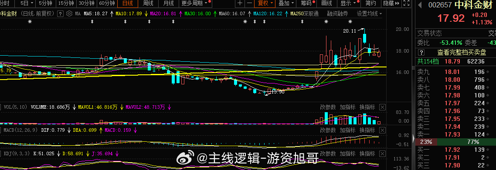Click the MA20 up-arrow indicator
496x170 pixels.
180,14
